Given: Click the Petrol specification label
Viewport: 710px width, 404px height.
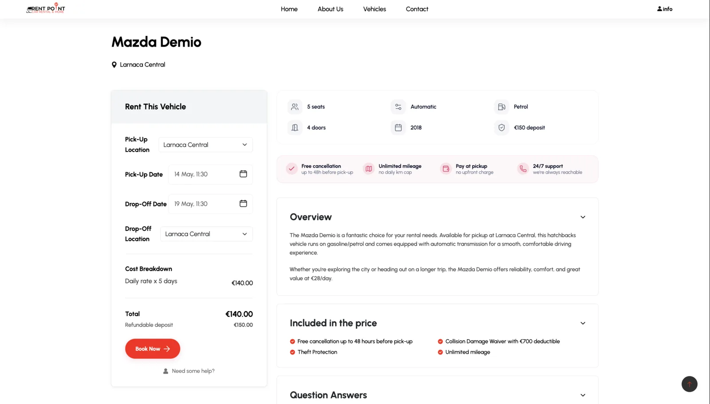Looking at the screenshot, I should 521,107.
